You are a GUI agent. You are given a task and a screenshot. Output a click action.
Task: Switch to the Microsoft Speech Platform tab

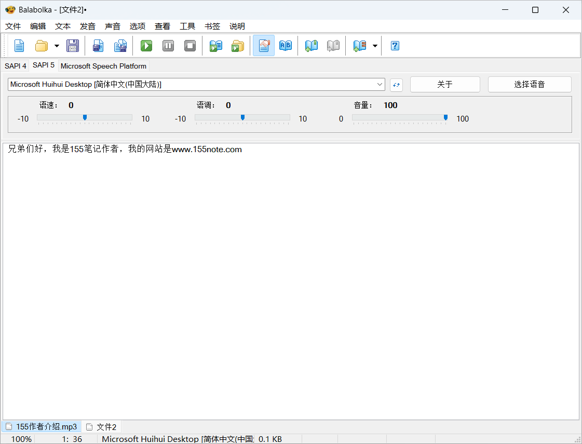(x=103, y=66)
